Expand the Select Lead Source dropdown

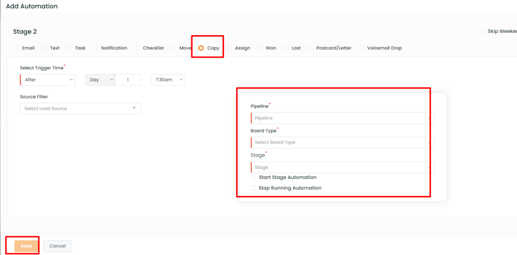coord(80,108)
